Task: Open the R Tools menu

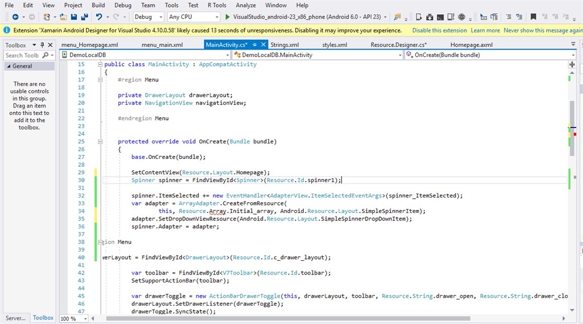Action: [x=217, y=5]
